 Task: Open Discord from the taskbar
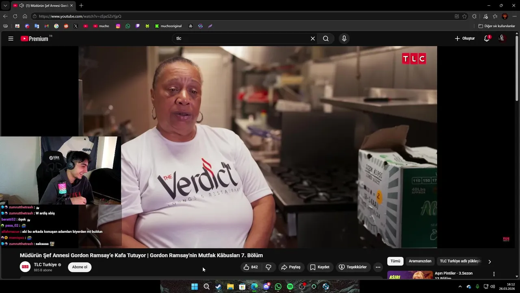(266, 286)
